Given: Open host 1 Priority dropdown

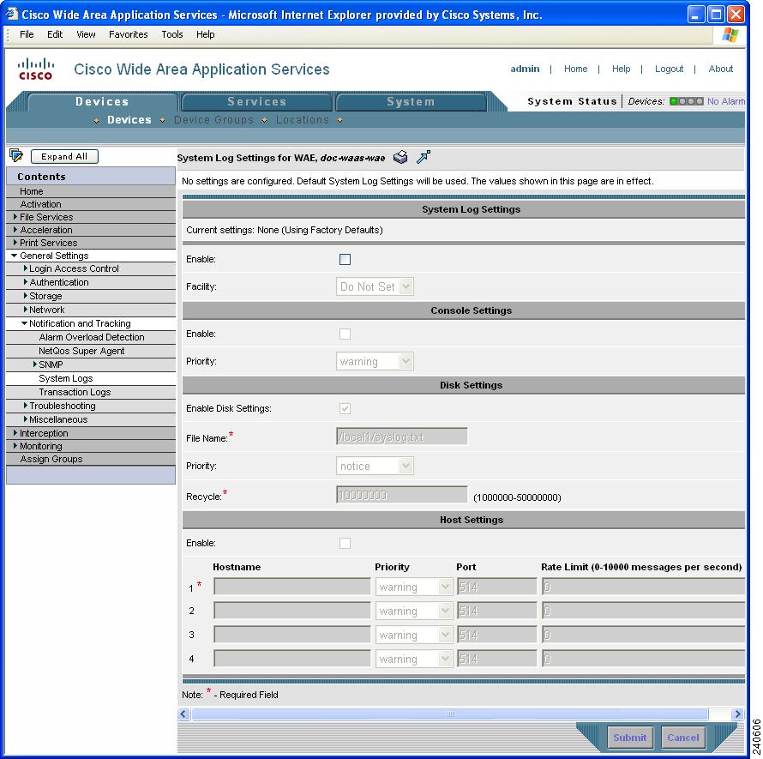Looking at the screenshot, I should point(413,587).
